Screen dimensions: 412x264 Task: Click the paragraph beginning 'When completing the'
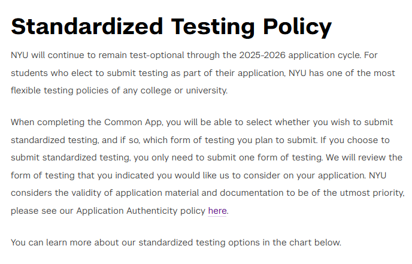(208, 166)
